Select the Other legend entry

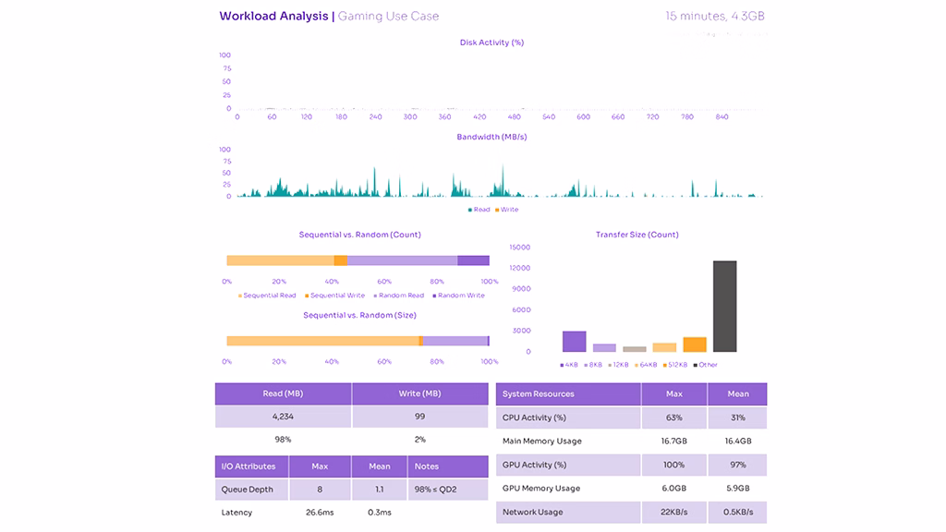coord(705,365)
